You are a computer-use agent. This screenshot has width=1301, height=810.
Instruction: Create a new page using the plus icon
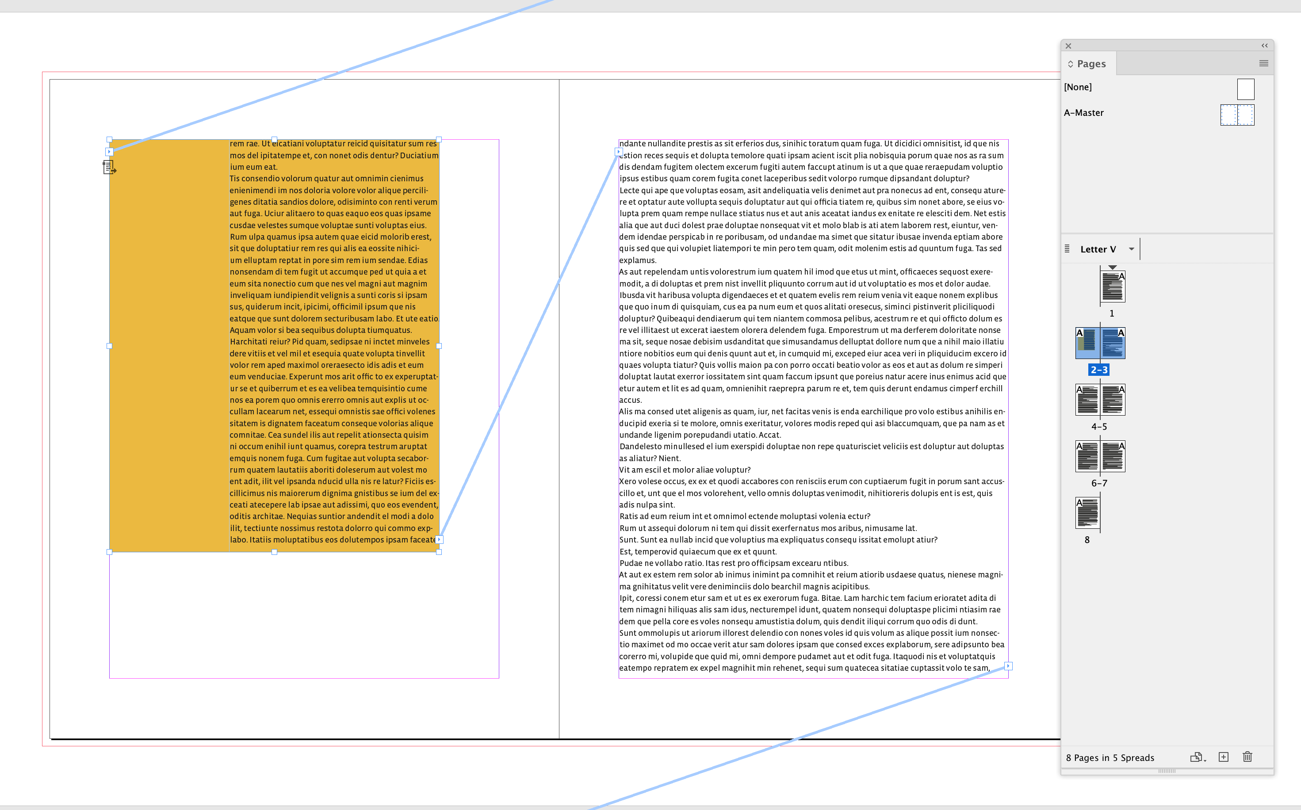tap(1224, 757)
